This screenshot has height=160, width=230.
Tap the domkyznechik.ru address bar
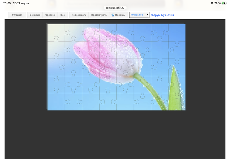[x=115, y=8]
